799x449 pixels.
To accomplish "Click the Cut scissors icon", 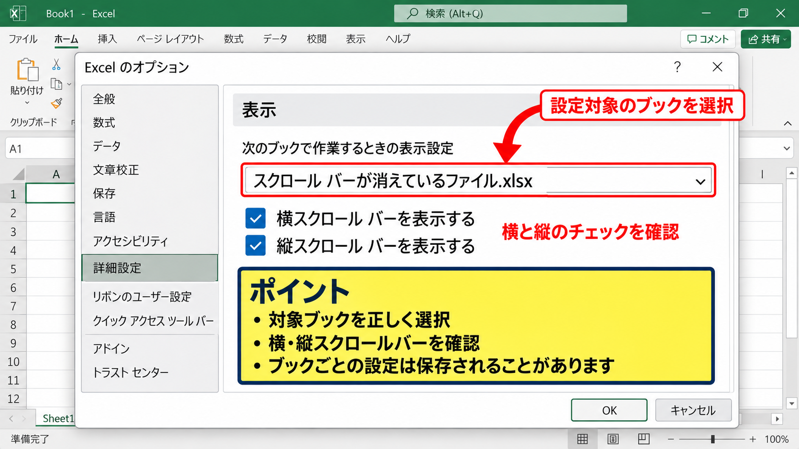I will click(56, 64).
